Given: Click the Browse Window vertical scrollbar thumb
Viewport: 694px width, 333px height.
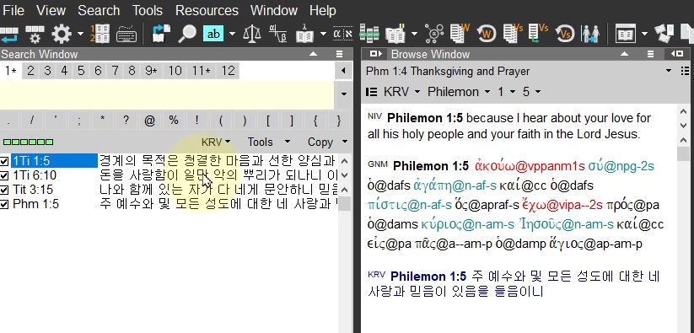Looking at the screenshot, I should click(x=683, y=154).
